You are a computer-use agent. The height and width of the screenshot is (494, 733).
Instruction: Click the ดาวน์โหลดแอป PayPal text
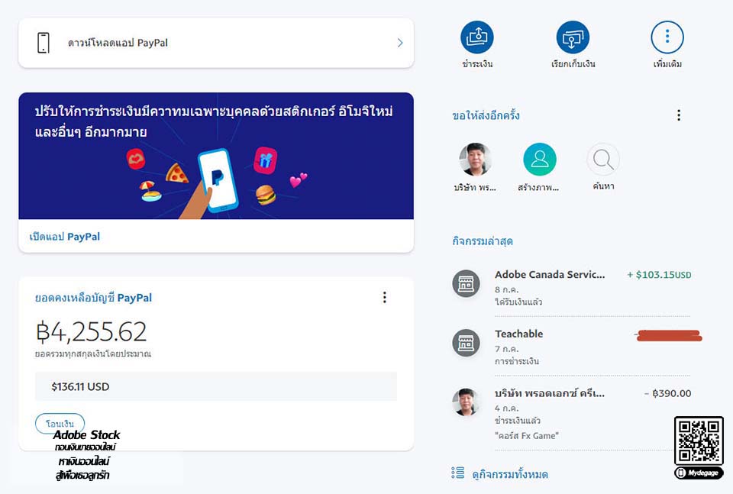pyautogui.click(x=118, y=43)
